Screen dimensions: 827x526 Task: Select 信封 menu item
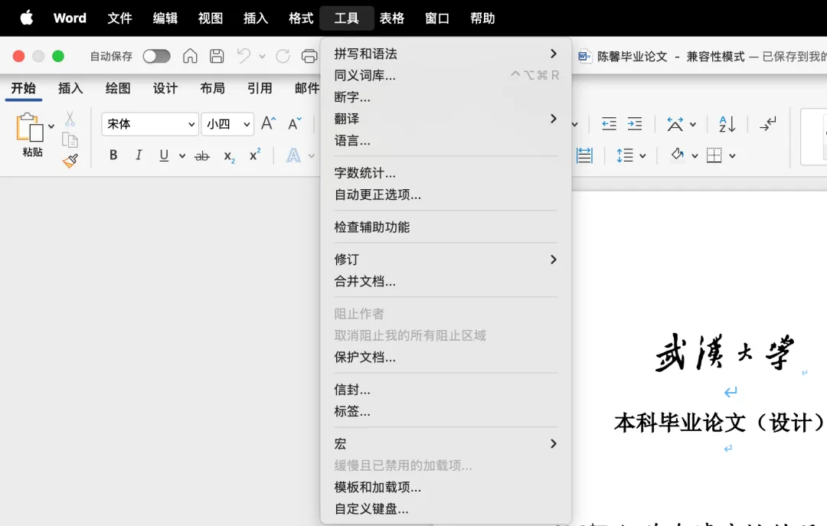coord(446,390)
